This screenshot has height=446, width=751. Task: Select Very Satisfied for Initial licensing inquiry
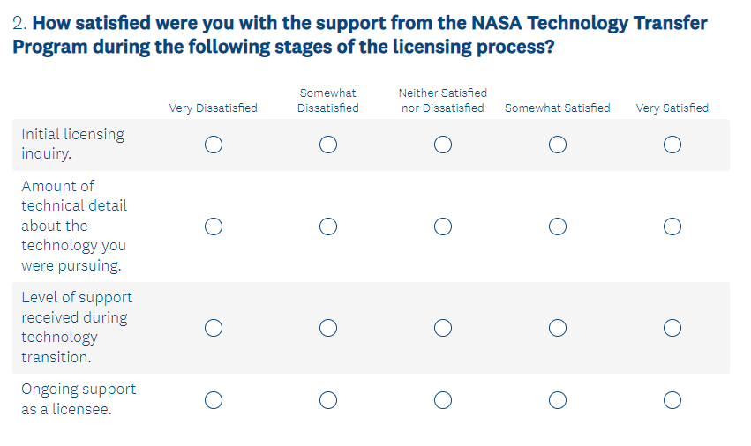pos(672,145)
